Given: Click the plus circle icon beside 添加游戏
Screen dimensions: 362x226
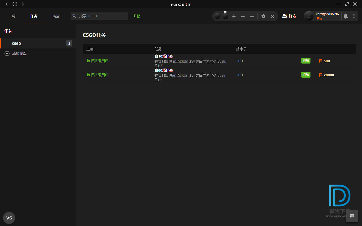Looking at the screenshot, I should click(7, 53).
